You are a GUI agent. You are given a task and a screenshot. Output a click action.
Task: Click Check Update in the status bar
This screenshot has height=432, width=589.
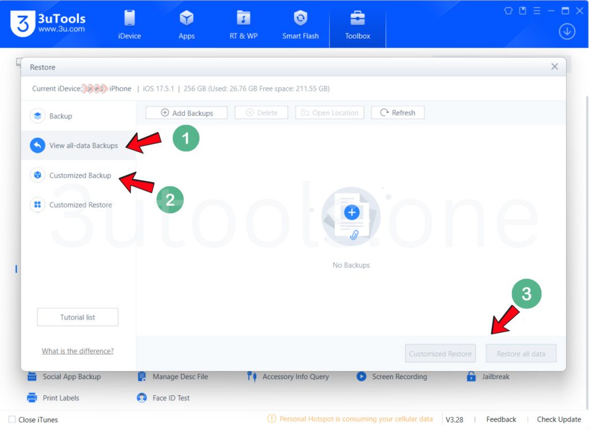(x=559, y=419)
